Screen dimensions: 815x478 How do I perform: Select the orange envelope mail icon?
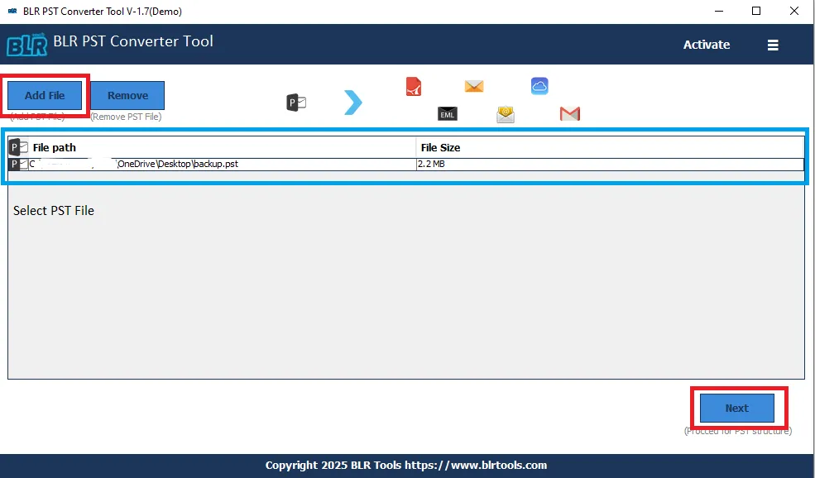click(x=474, y=86)
